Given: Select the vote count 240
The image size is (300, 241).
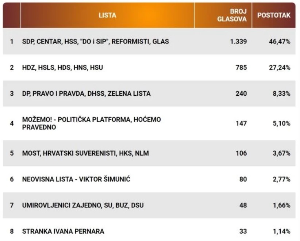Looking at the screenshot, I should point(241,93).
